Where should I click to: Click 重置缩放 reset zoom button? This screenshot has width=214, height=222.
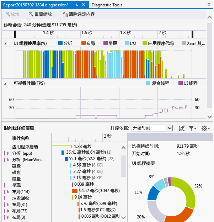coord(40,14)
